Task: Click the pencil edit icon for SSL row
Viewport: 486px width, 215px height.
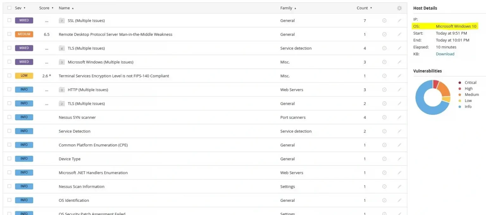Action: coord(399,21)
